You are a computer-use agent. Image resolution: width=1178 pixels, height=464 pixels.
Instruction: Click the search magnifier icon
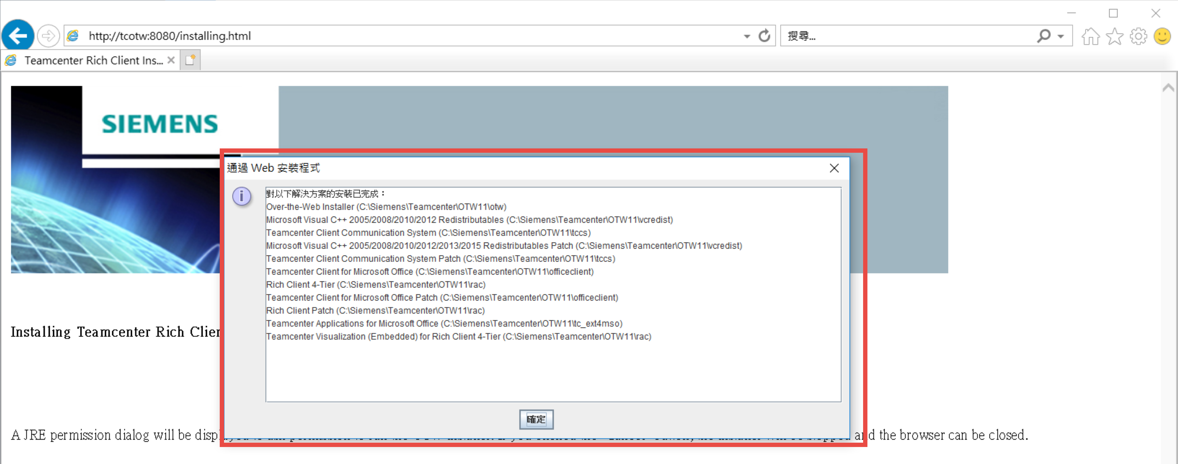pos(1044,36)
